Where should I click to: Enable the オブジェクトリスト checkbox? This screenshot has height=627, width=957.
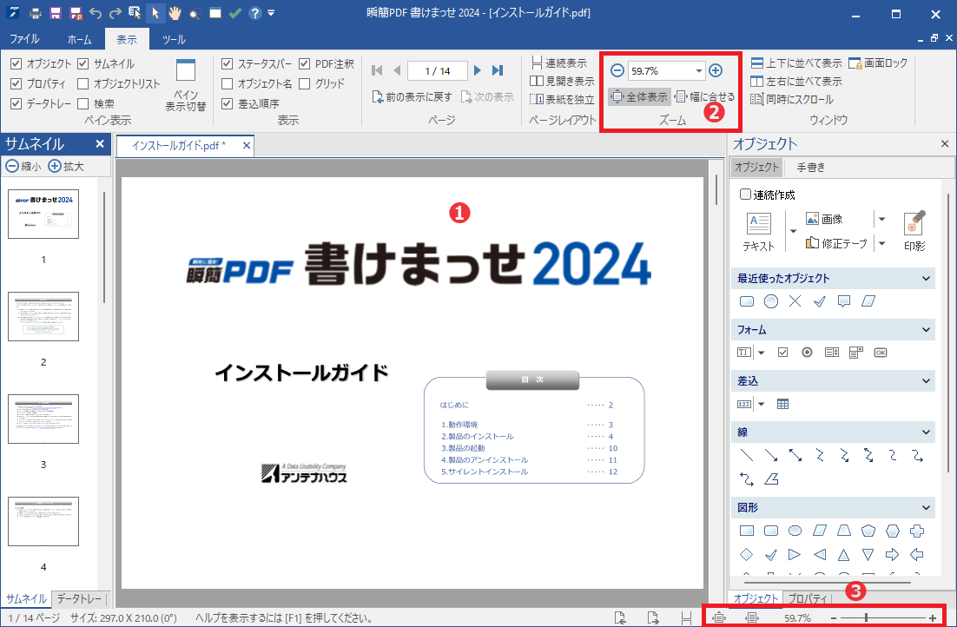[83, 83]
